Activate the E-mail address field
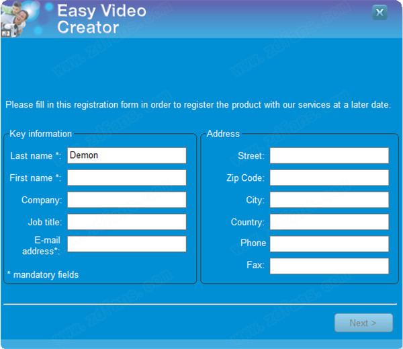403x349 pixels. tap(127, 244)
